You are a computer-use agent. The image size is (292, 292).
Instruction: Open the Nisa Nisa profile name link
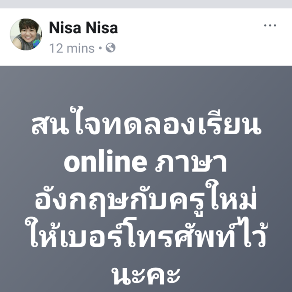[83, 28]
